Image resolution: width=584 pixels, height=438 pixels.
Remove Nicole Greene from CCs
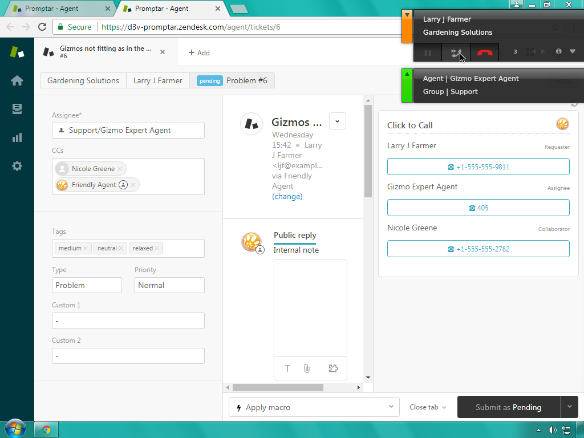pyautogui.click(x=120, y=169)
